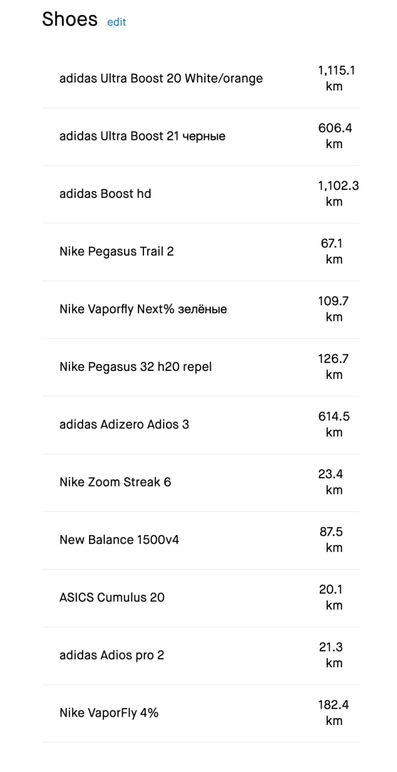397x772 pixels.
Task: Select the Nike Zoom Streak 6 row
Action: pos(115,482)
